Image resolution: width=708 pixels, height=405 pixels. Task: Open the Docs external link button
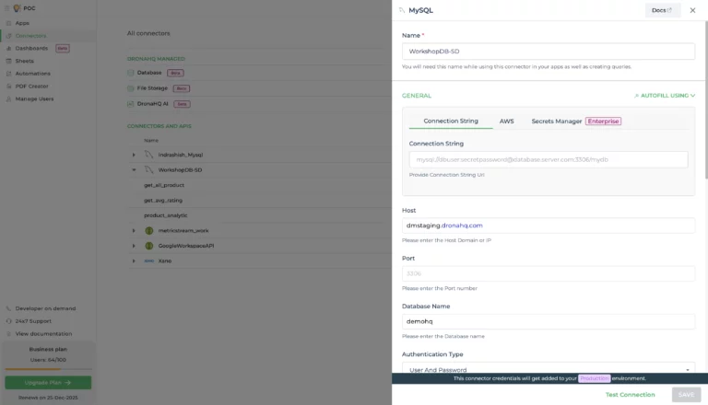coord(662,10)
